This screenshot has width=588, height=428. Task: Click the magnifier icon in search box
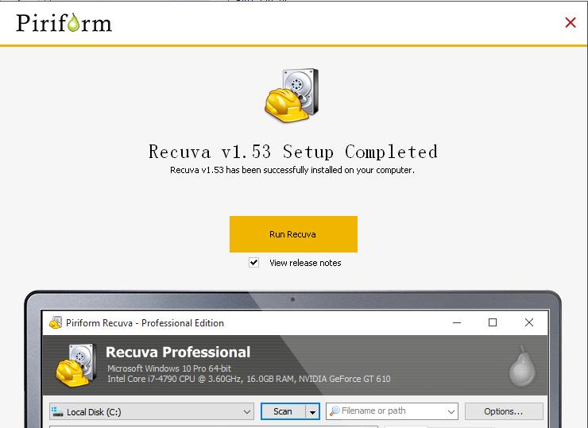click(x=335, y=411)
